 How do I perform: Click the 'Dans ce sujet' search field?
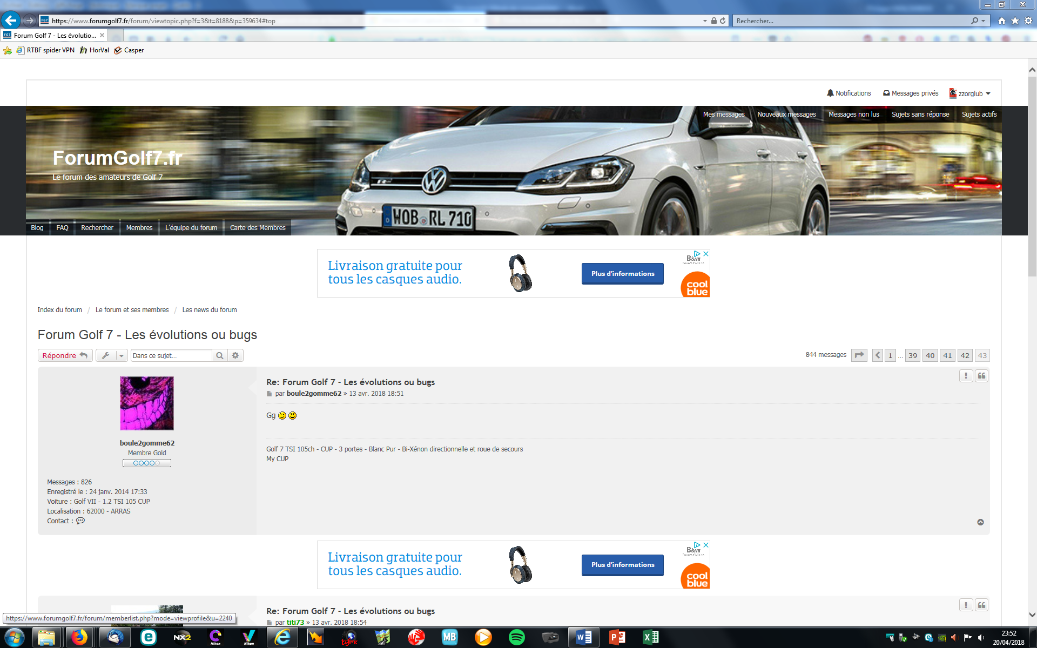(x=171, y=355)
